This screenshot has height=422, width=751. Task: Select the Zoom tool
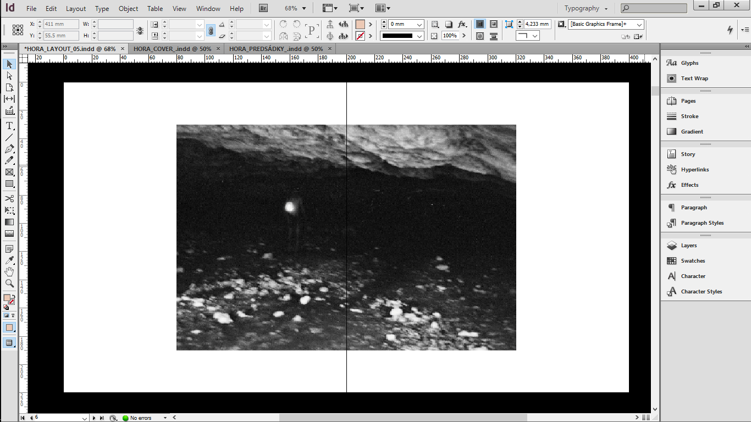[x=9, y=283]
